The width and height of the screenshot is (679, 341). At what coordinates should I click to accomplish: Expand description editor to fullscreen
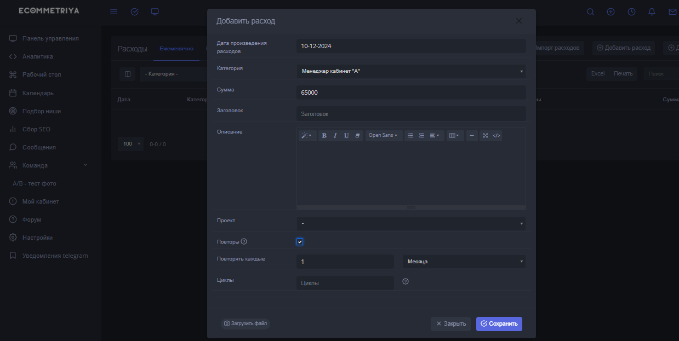(x=485, y=136)
